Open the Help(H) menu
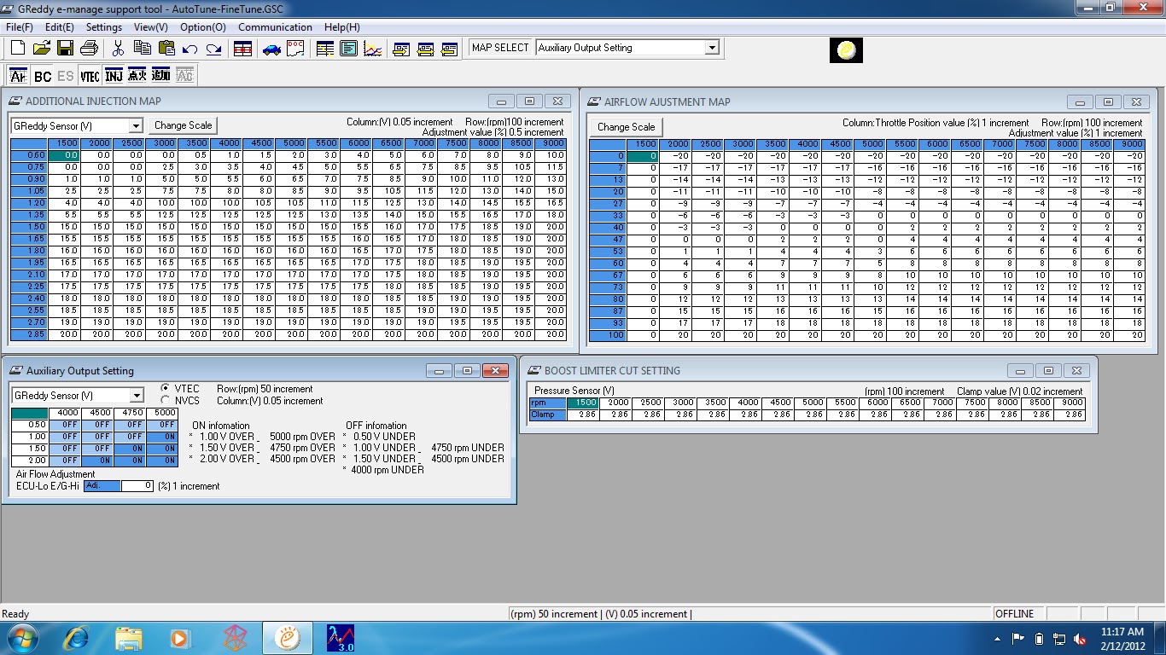1166x655 pixels. 341,27
